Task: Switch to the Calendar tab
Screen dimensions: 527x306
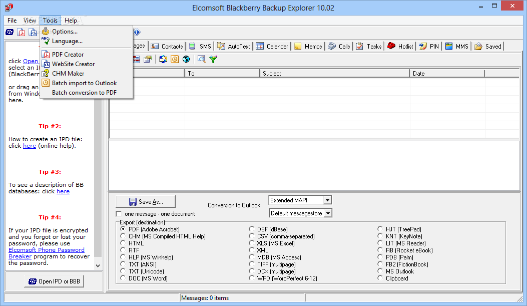Action: coord(272,47)
